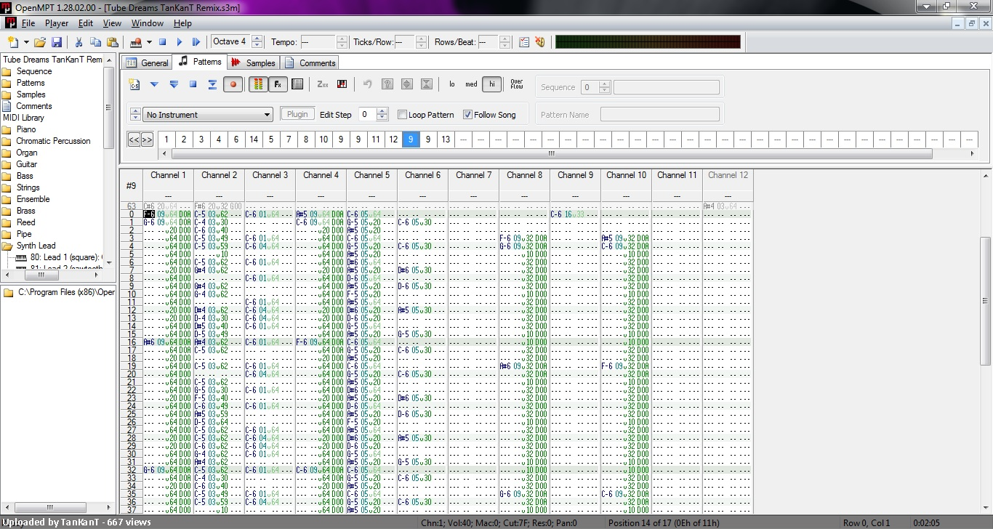This screenshot has width=993, height=529.
Task: Click the Over Flow button
Action: 516,84
